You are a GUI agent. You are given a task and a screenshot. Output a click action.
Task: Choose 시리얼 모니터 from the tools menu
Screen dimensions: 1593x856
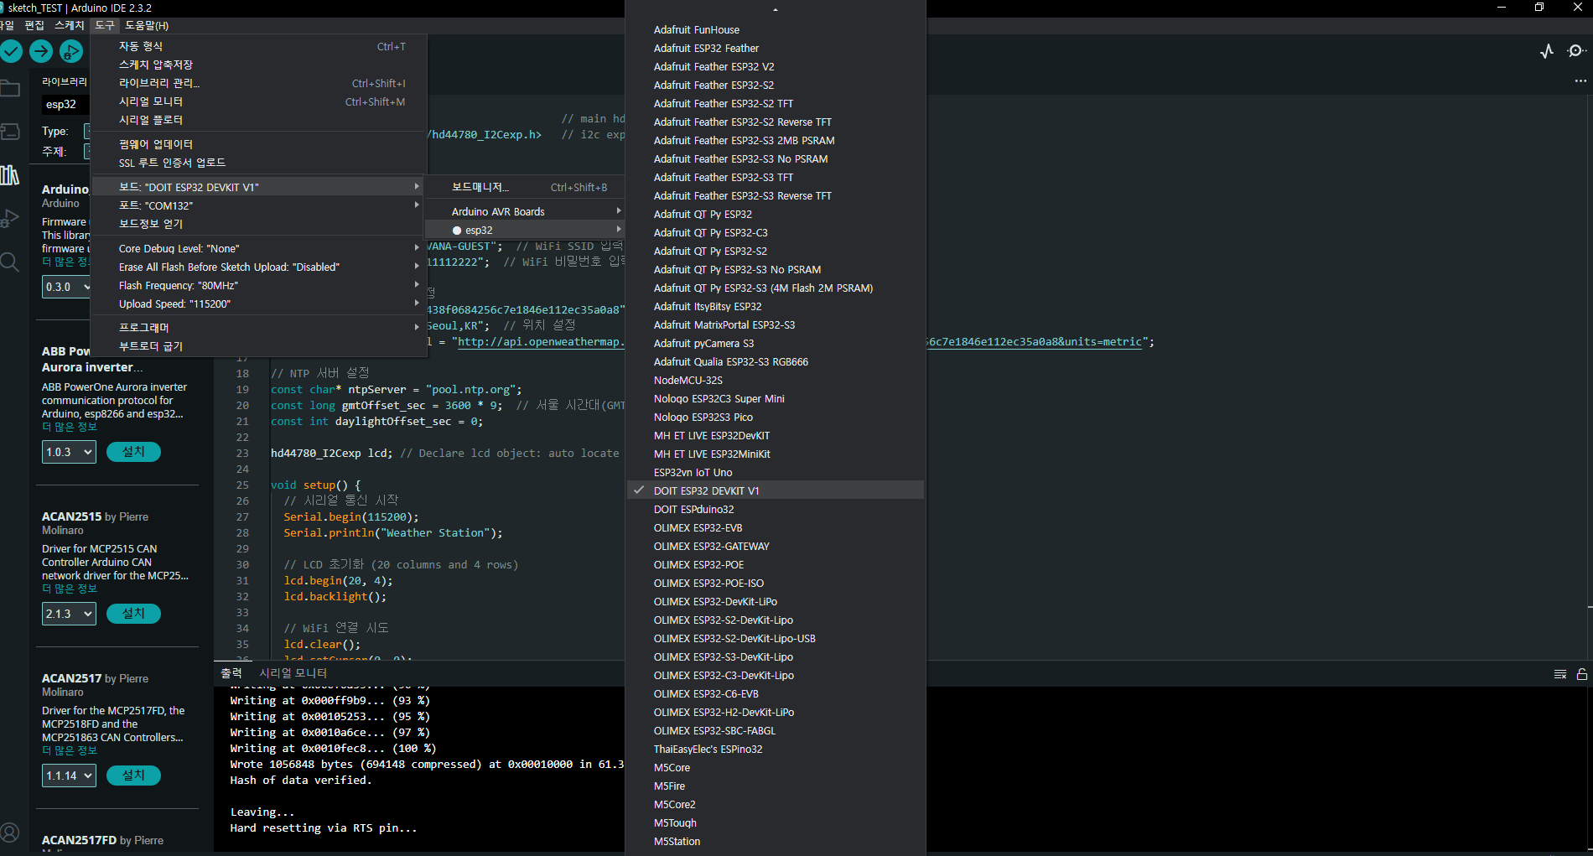pos(259,102)
